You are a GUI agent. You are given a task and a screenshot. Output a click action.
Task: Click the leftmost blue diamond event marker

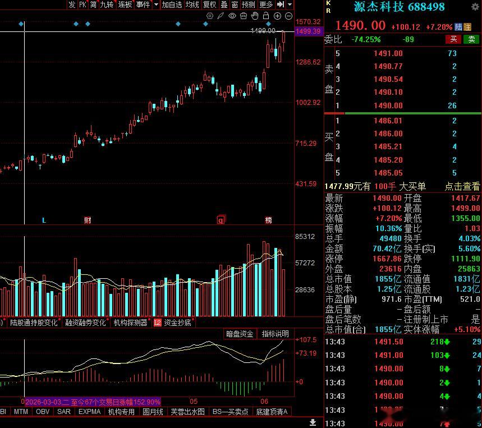pyautogui.click(x=21, y=24)
